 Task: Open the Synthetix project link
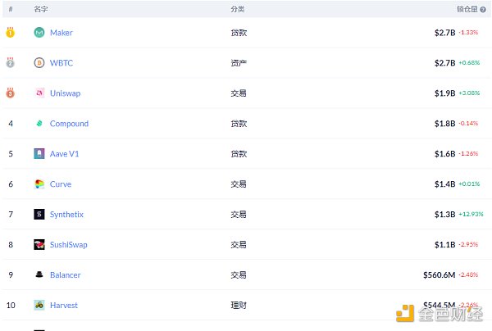coord(66,215)
